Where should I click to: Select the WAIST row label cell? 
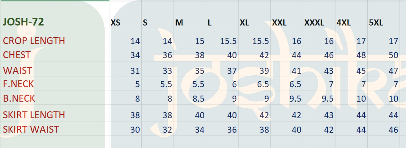coord(18,71)
